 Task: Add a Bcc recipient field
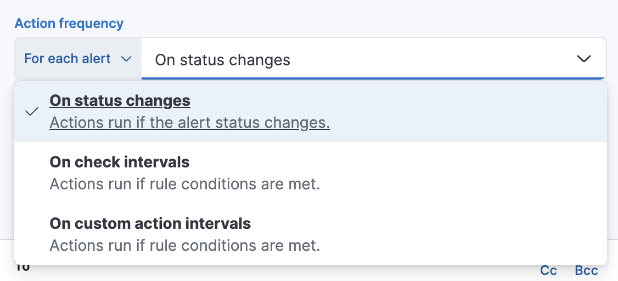(586, 271)
